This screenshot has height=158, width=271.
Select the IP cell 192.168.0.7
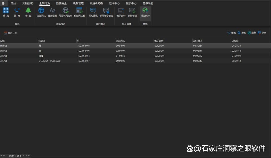84,61
